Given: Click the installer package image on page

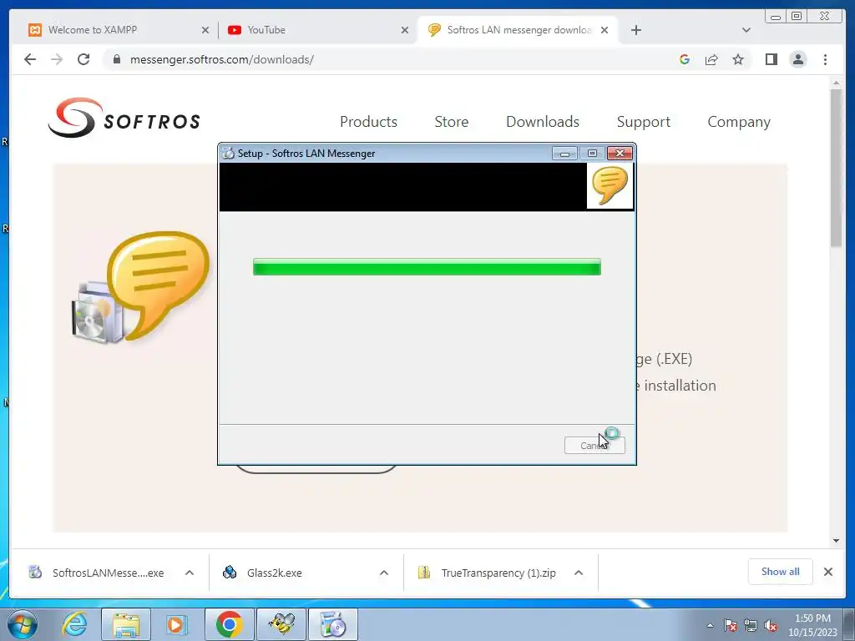Looking at the screenshot, I should [x=140, y=288].
